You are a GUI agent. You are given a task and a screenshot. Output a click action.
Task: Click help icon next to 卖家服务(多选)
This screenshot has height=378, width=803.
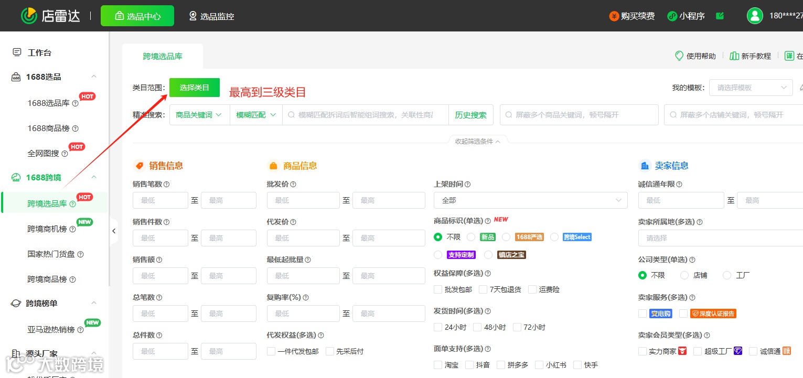[692, 298]
